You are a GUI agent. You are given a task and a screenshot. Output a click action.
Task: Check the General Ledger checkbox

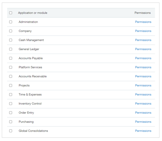coord(11,49)
